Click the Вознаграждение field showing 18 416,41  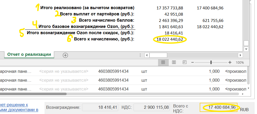pyautogui.click(x=100, y=107)
